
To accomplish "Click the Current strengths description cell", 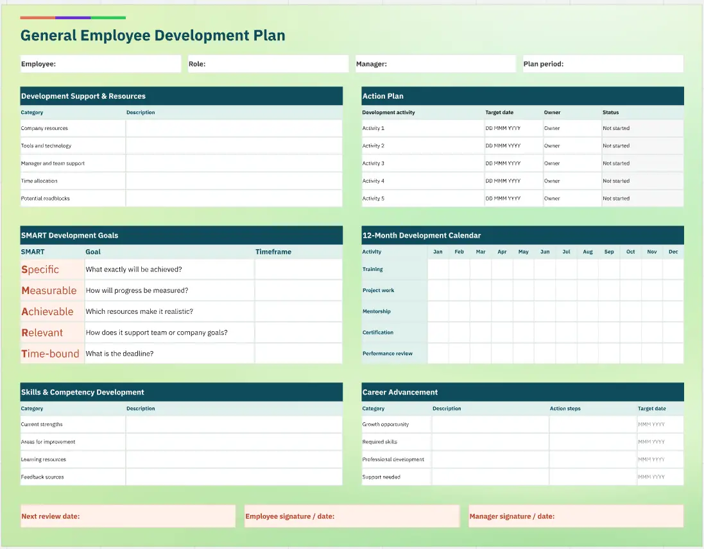I will (x=234, y=425).
